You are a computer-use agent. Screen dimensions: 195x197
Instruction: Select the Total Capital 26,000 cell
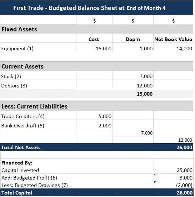click(173, 193)
